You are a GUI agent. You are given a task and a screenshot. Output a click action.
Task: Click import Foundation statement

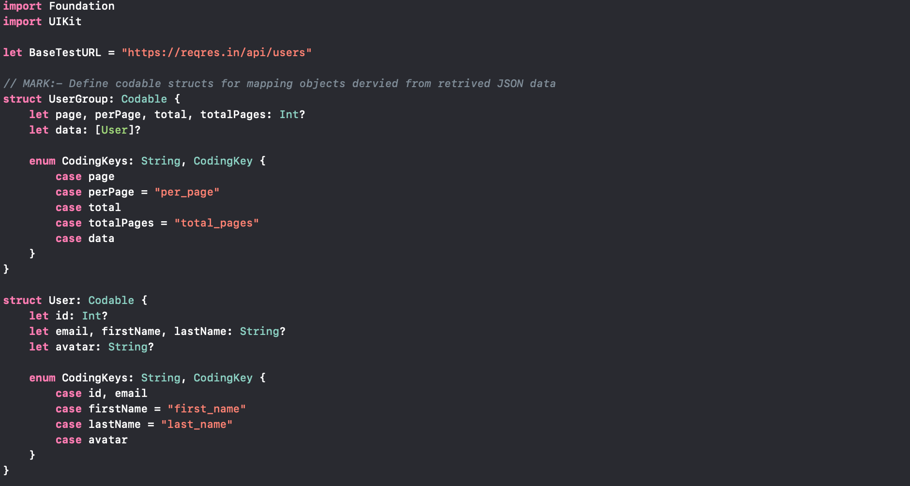point(59,6)
